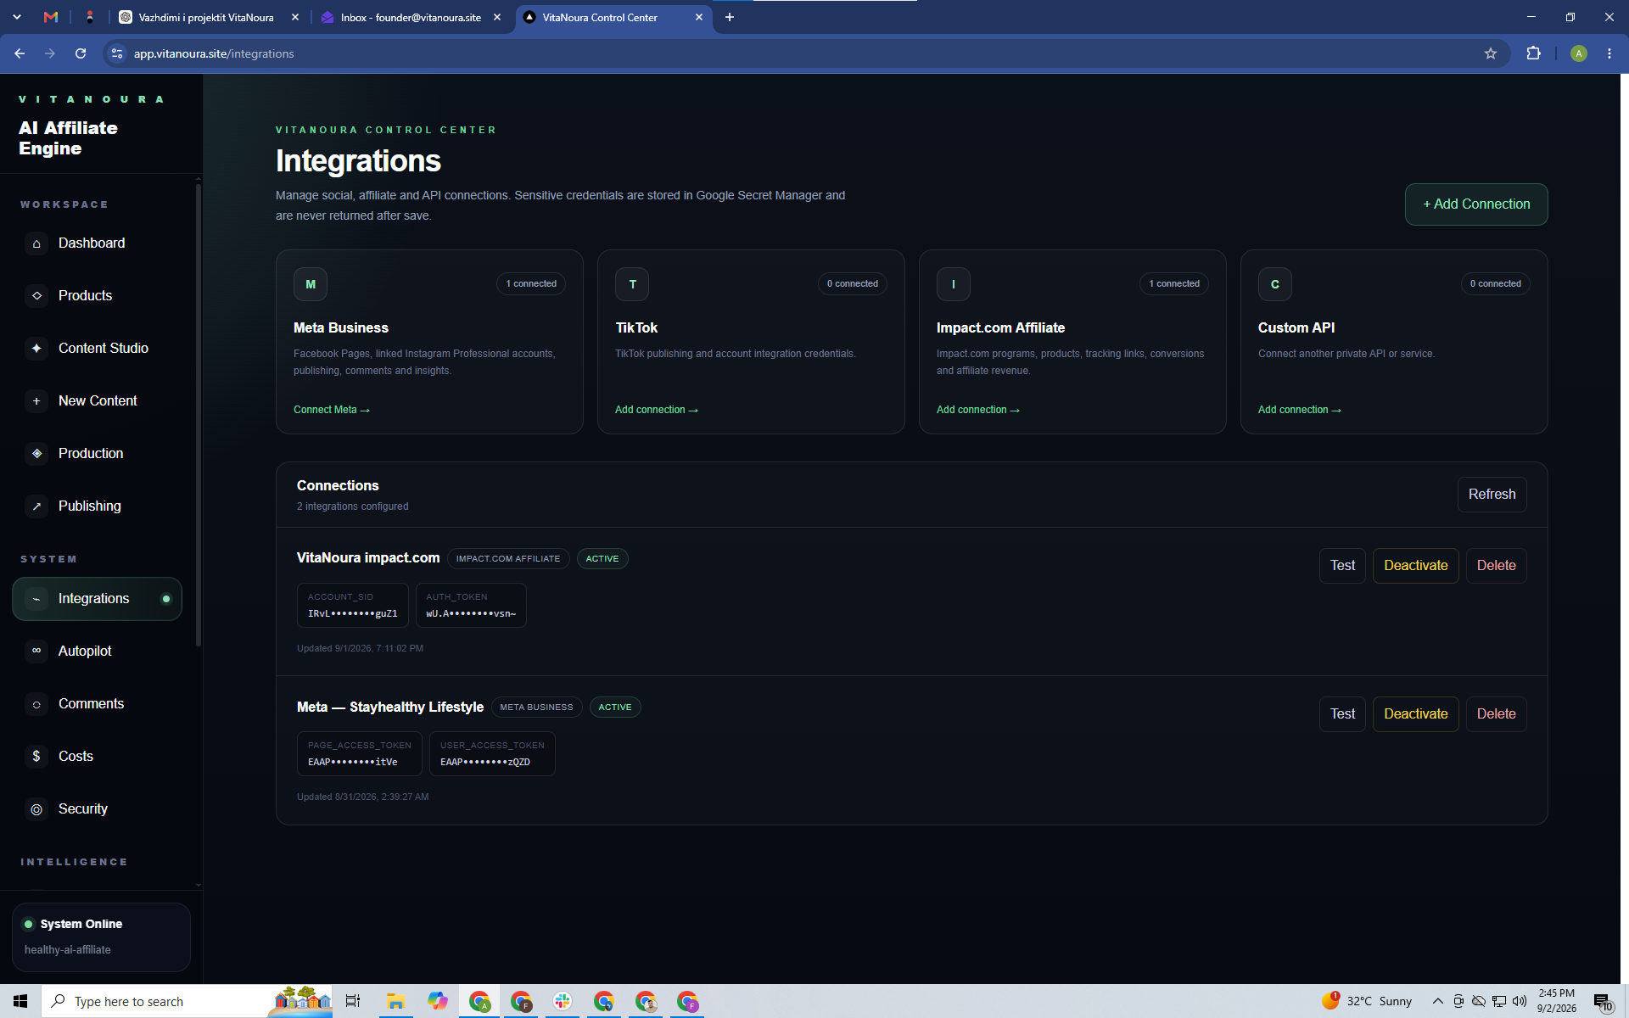Click the Production diamond icon
This screenshot has height=1018, width=1629.
tap(36, 454)
